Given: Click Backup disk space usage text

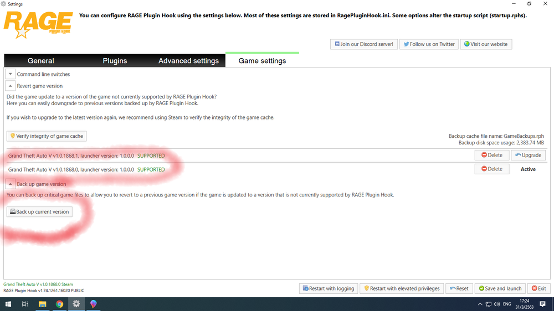Looking at the screenshot, I should (x=501, y=143).
